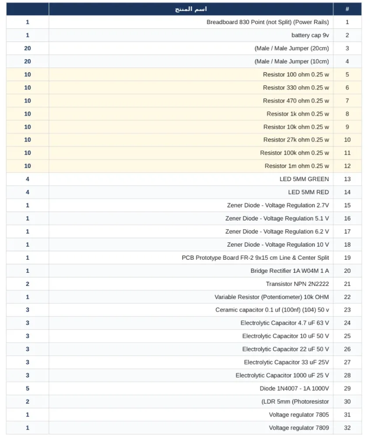
Task: Click the '#' column header
Action: 347,9
